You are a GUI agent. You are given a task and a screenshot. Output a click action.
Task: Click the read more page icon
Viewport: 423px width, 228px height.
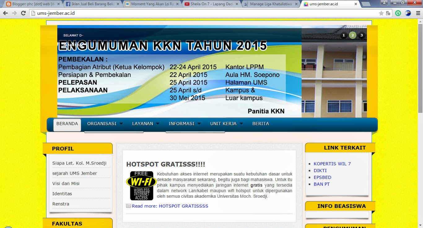pyautogui.click(x=129, y=206)
